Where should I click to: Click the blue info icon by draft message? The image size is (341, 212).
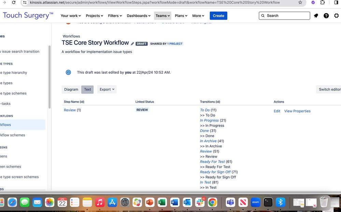[68, 72]
